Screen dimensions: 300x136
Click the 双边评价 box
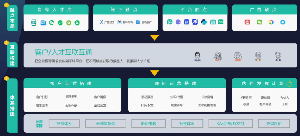(274, 124)
